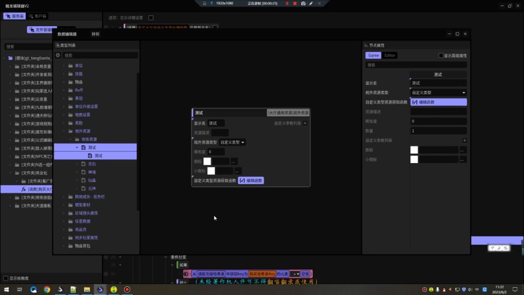524x295 pixels.
Task: Toggle the 显示详细设置 option checkbox
Action: [151, 18]
